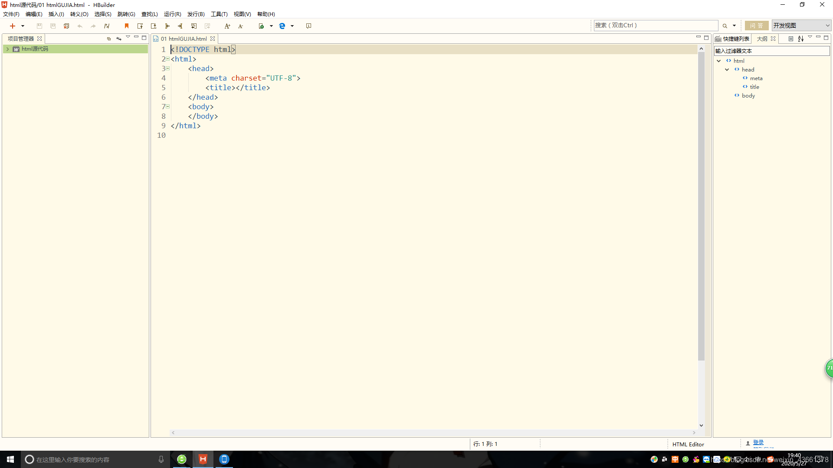Open the 文件(F) menu
Screen dimensions: 833x468
point(11,14)
